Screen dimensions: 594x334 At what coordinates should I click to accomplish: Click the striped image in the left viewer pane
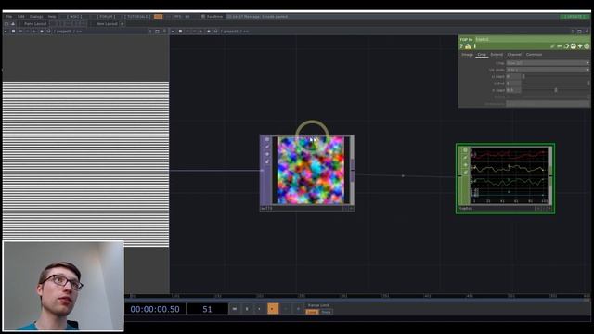[x=86, y=164]
